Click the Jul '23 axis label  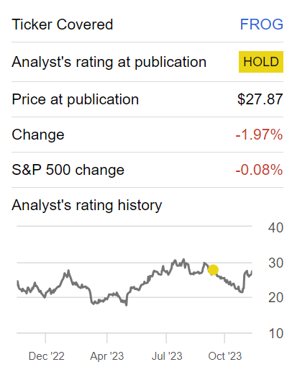click(167, 356)
